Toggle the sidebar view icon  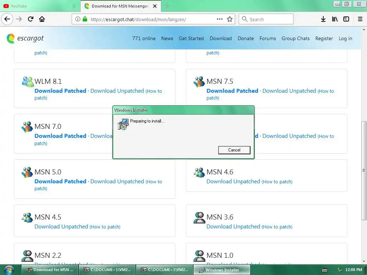(346, 19)
